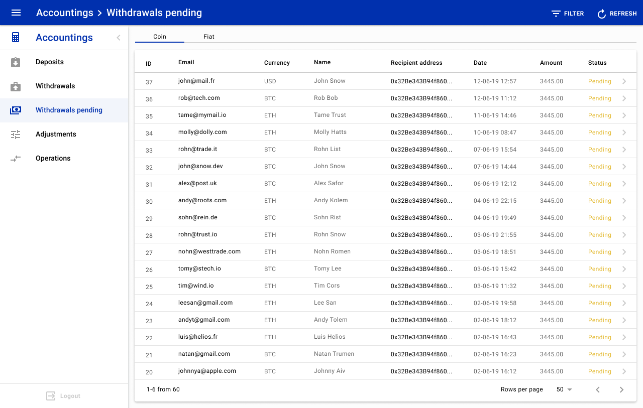This screenshot has width=643, height=408.
Task: Click the Withdrawals upload icon
Action: (16, 86)
